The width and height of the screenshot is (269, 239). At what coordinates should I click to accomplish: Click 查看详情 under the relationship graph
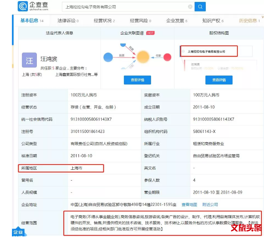pos(137,80)
